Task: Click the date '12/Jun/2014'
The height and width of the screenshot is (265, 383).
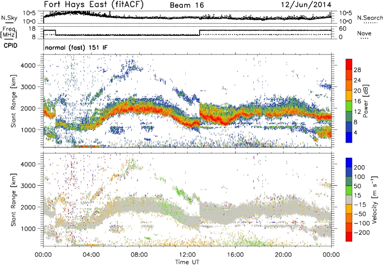Action: coord(306,5)
